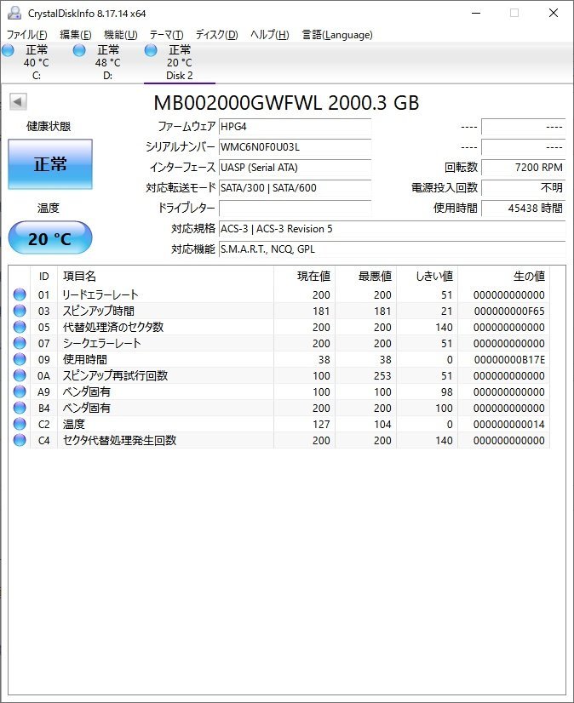The width and height of the screenshot is (574, 703).
Task: Switch to the D: drive tab at 48 °C
Action: tap(107, 62)
